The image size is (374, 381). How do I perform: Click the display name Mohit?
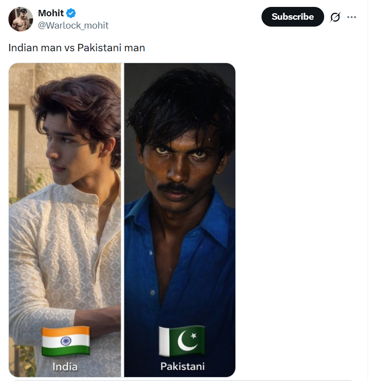(x=51, y=13)
